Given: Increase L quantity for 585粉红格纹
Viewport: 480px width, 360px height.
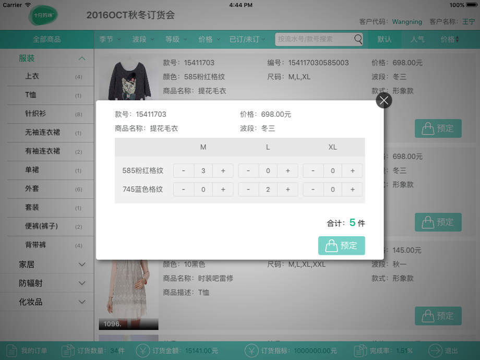Looking at the screenshot, I should click(x=288, y=171).
